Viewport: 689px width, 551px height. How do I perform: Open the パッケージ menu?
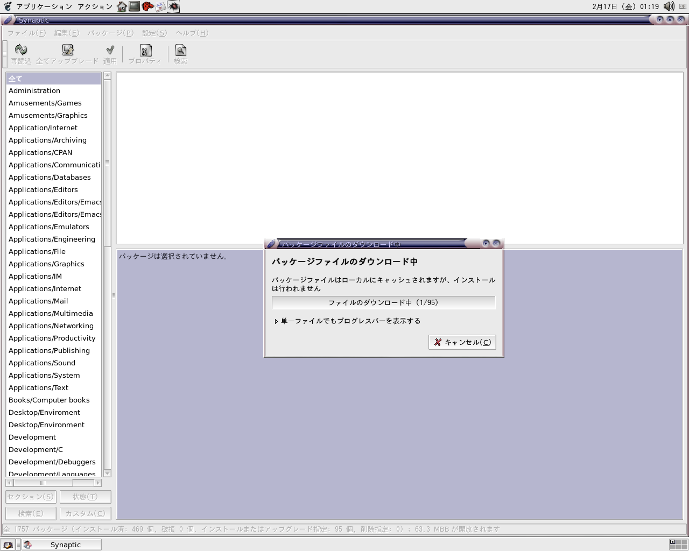coord(110,33)
